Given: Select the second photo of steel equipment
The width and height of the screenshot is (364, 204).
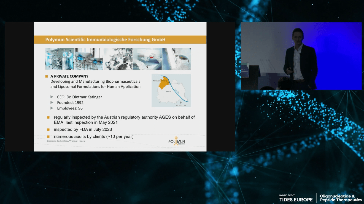Looking at the screenshot, I should coord(89,59).
